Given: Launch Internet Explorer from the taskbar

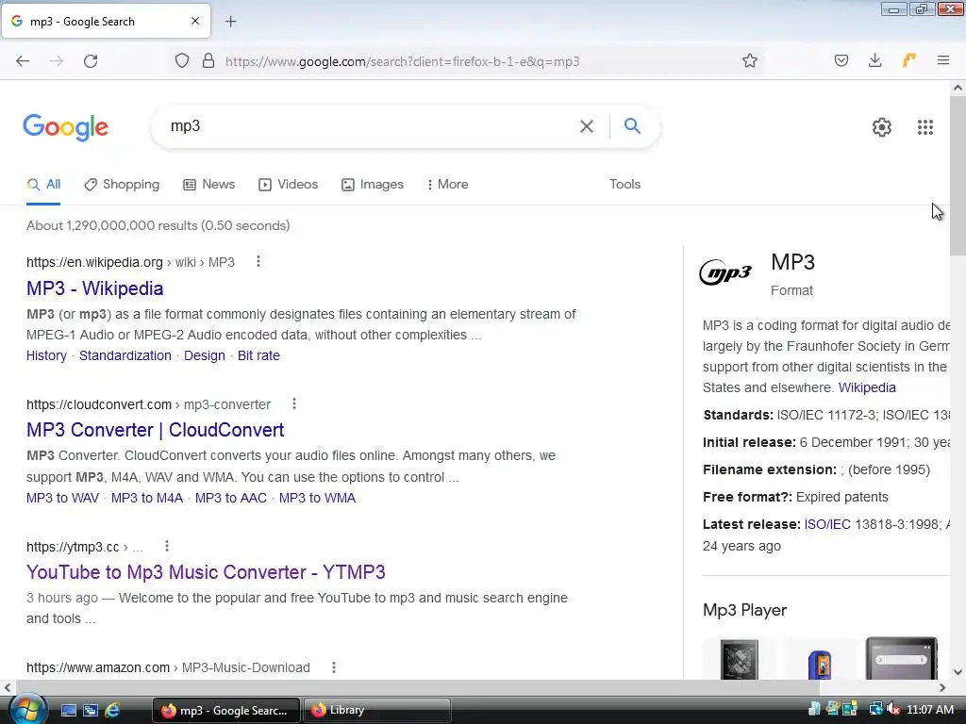Looking at the screenshot, I should [x=112, y=710].
